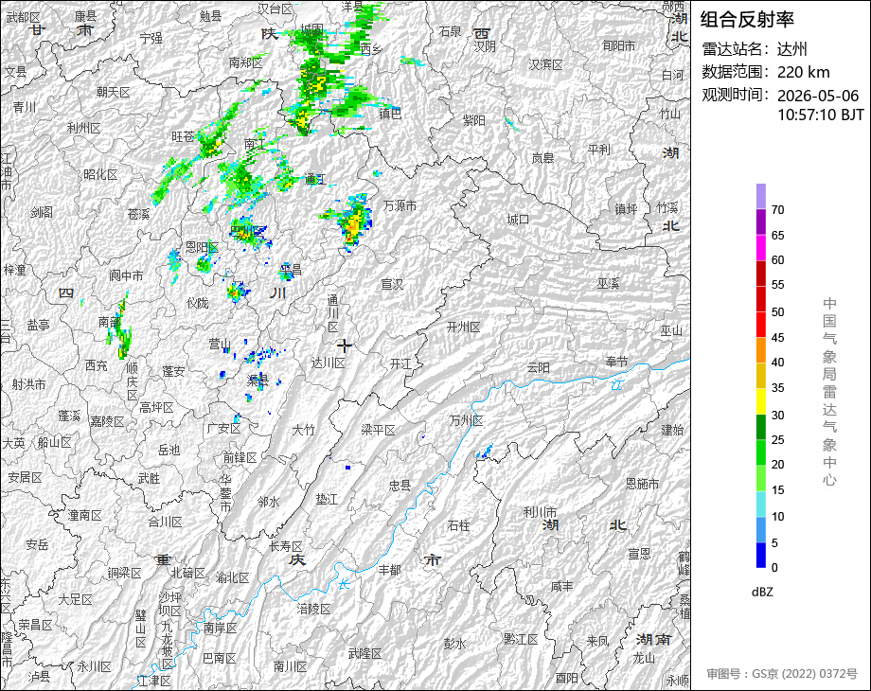
Task: Click the 城口 map label
Action: pos(518,220)
